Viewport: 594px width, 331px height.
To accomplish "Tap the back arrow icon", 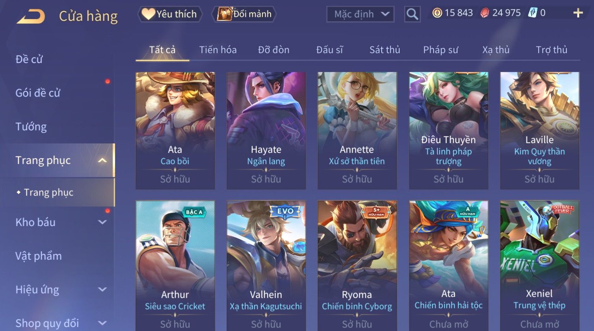I will click(x=31, y=16).
